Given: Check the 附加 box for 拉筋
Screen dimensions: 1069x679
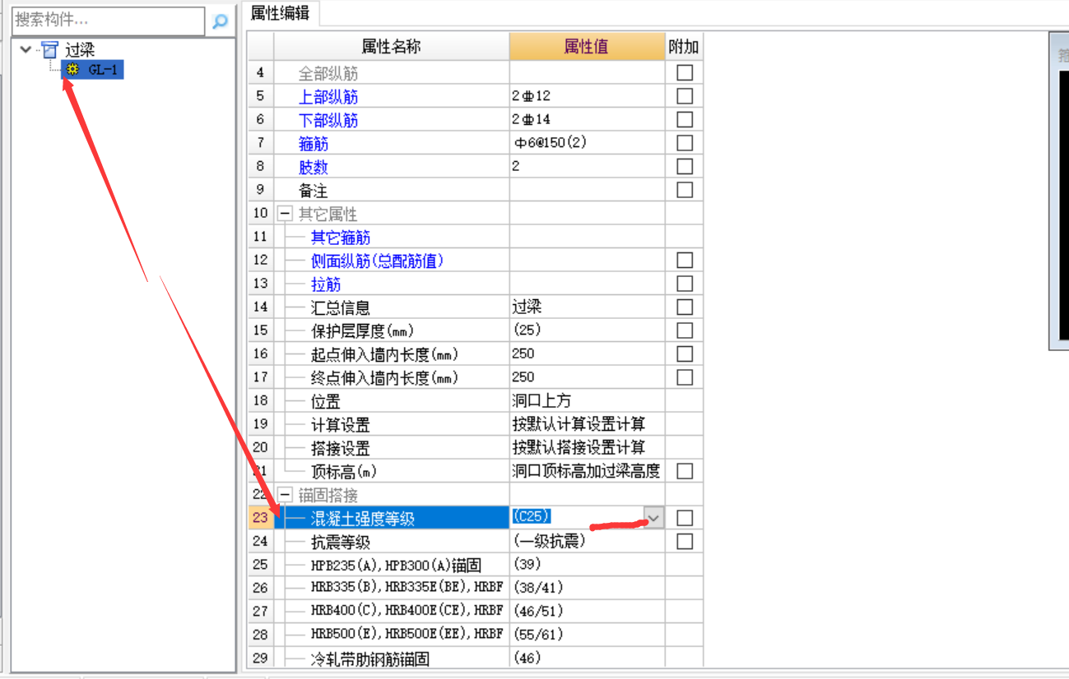Looking at the screenshot, I should point(685,284).
